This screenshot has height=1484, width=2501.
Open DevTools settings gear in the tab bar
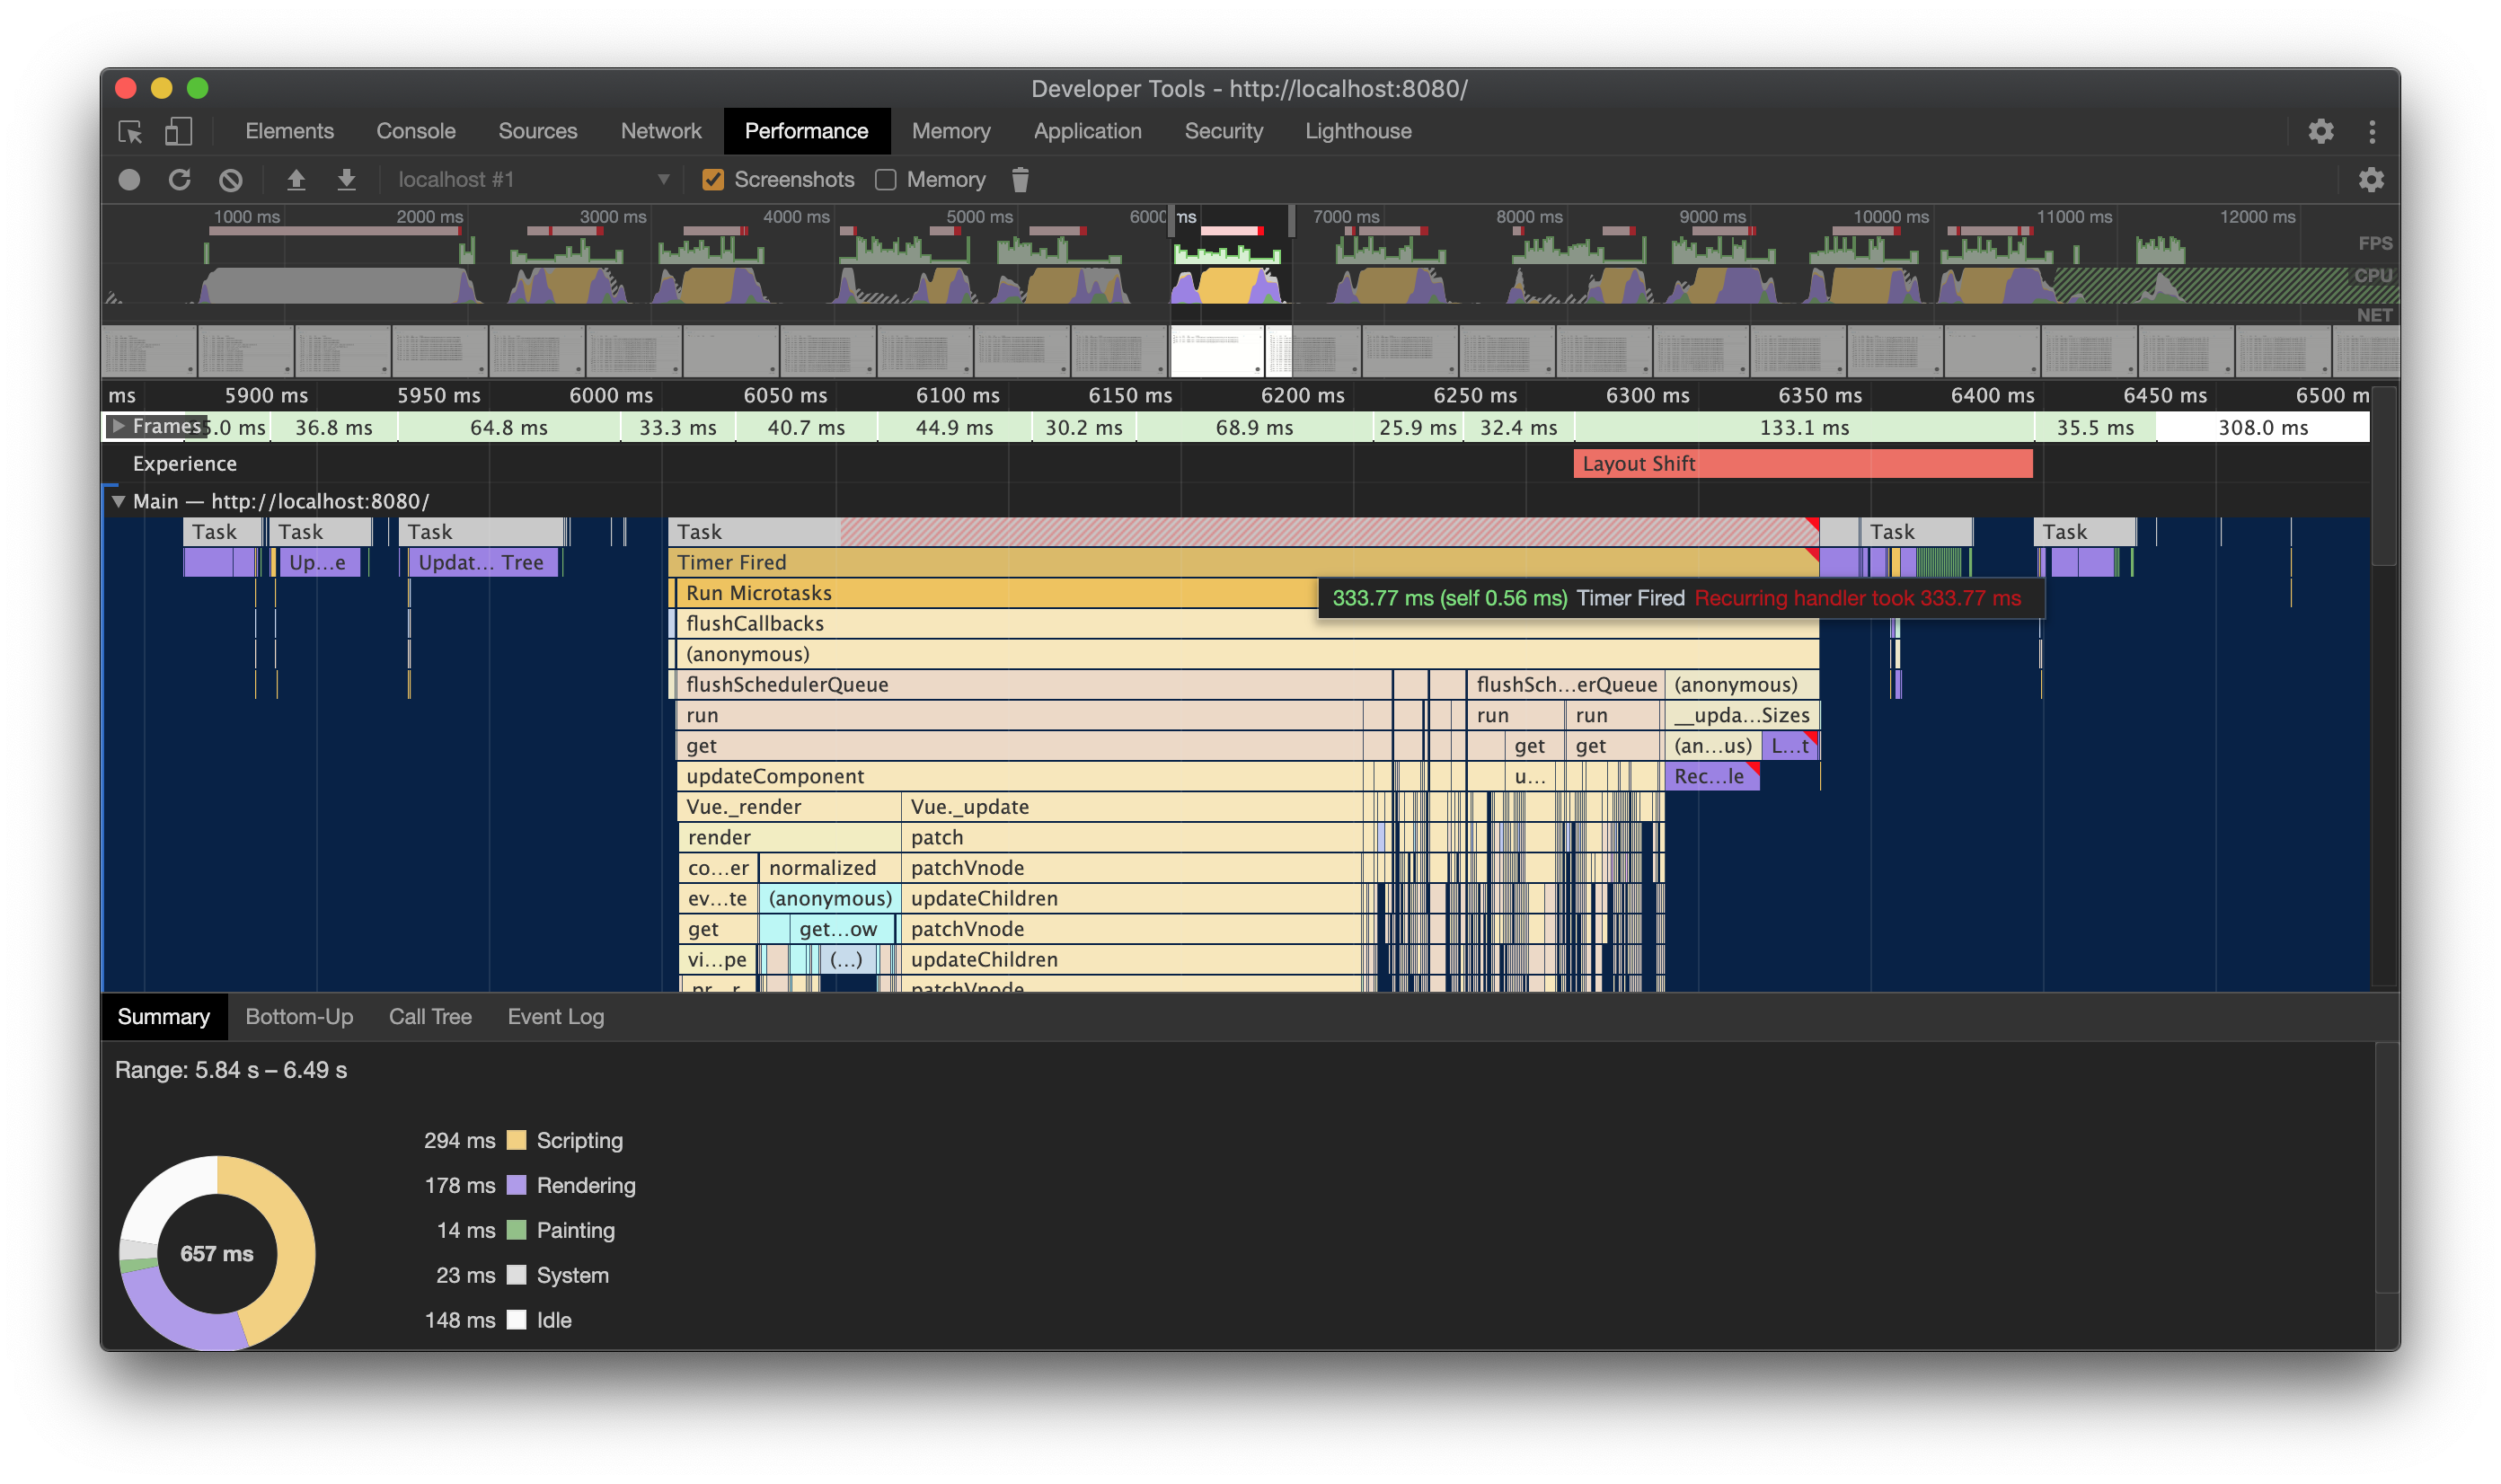2320,131
